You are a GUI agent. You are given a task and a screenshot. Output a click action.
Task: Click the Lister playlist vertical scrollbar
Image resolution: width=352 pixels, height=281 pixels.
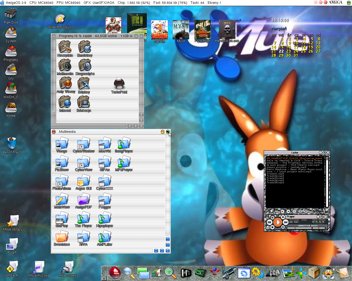coord(327,182)
